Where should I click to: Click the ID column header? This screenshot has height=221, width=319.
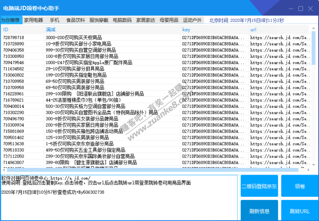[x=22, y=30]
